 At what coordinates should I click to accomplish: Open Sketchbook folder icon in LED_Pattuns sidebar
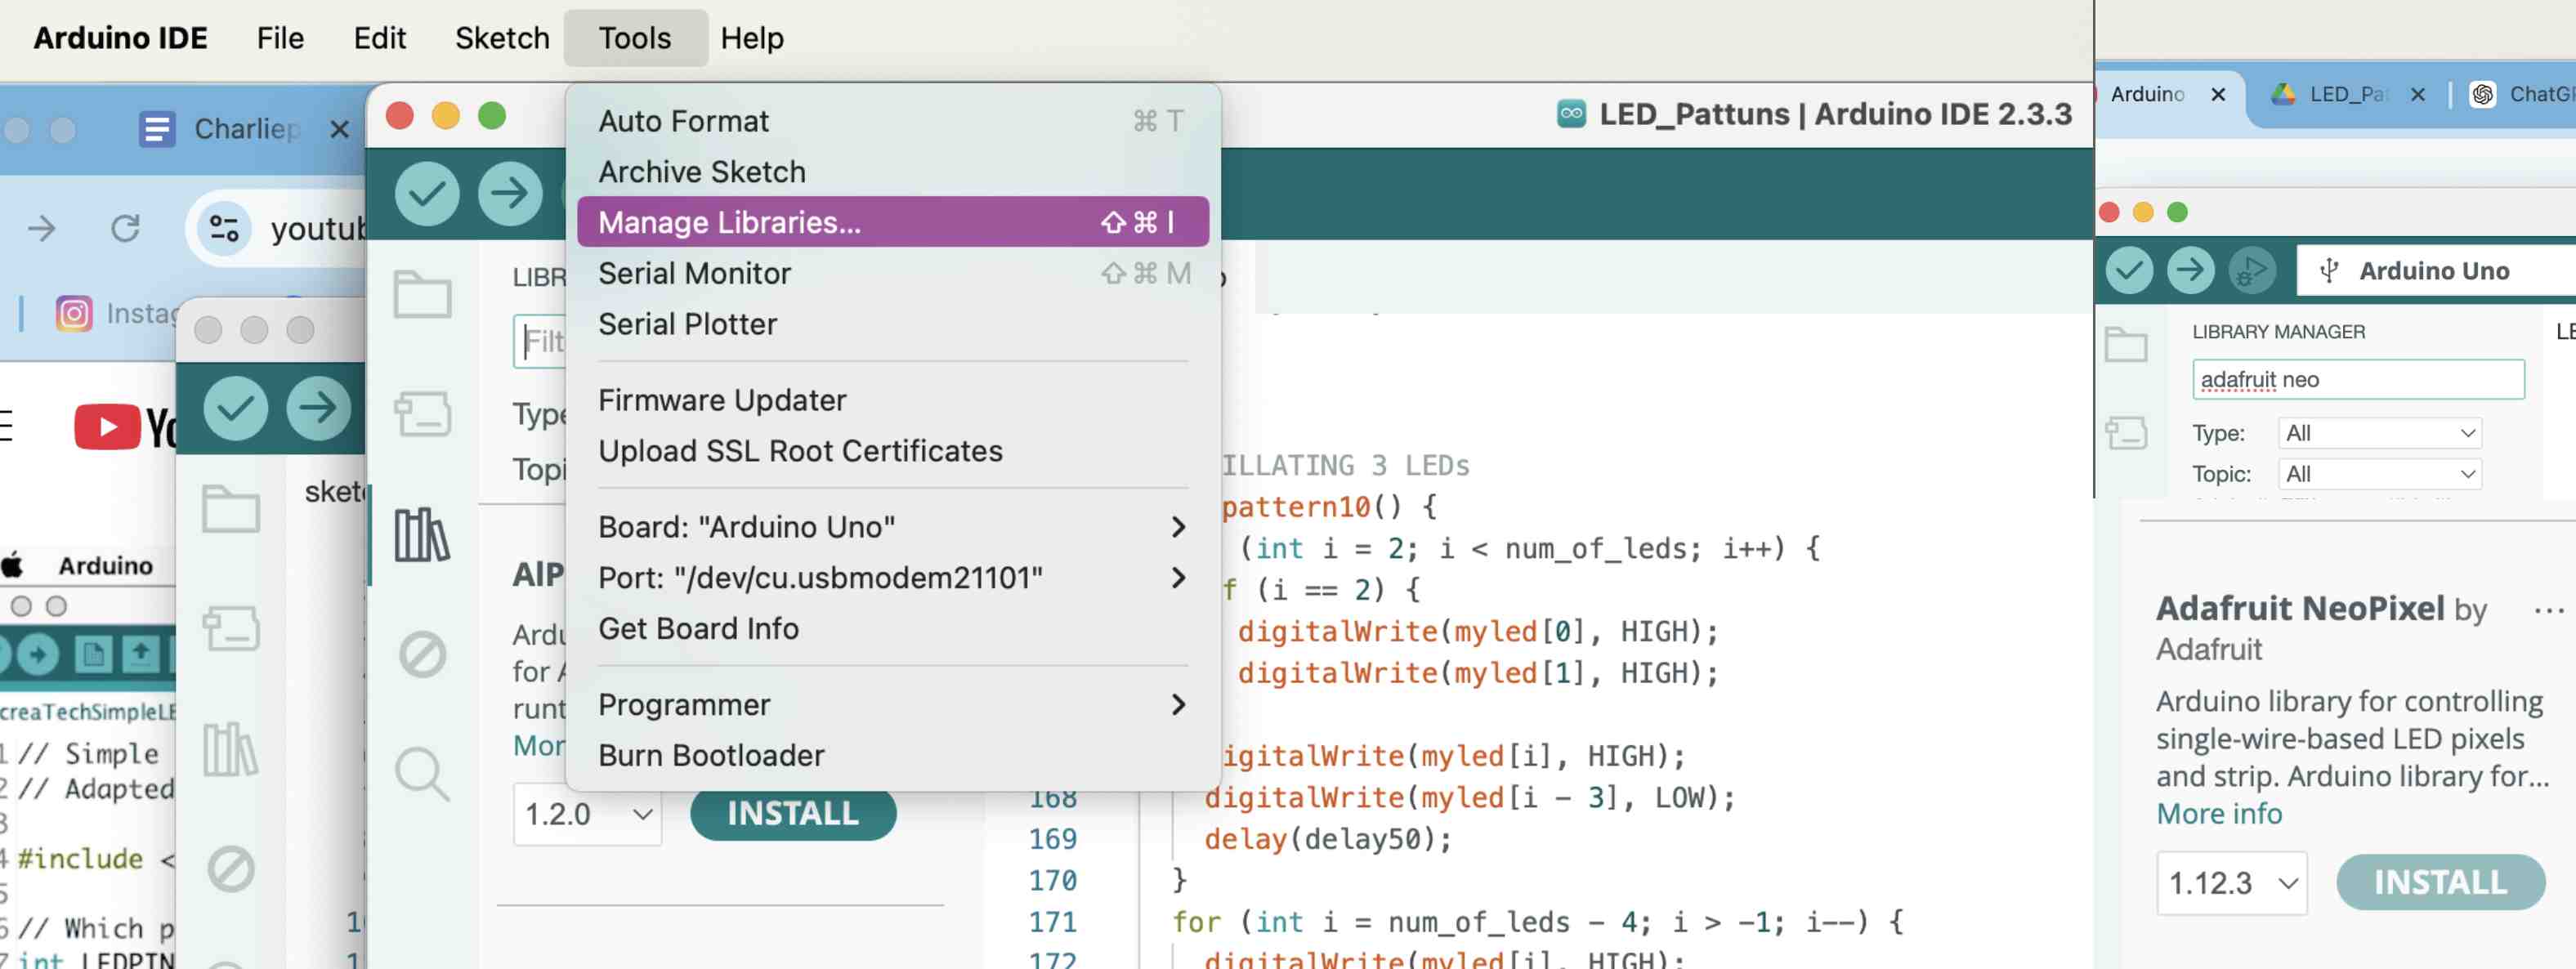click(422, 294)
